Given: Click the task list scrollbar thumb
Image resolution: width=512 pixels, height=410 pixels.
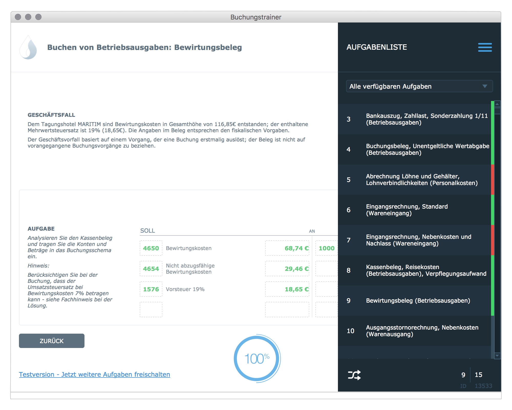Looking at the screenshot, I should pos(497,111).
